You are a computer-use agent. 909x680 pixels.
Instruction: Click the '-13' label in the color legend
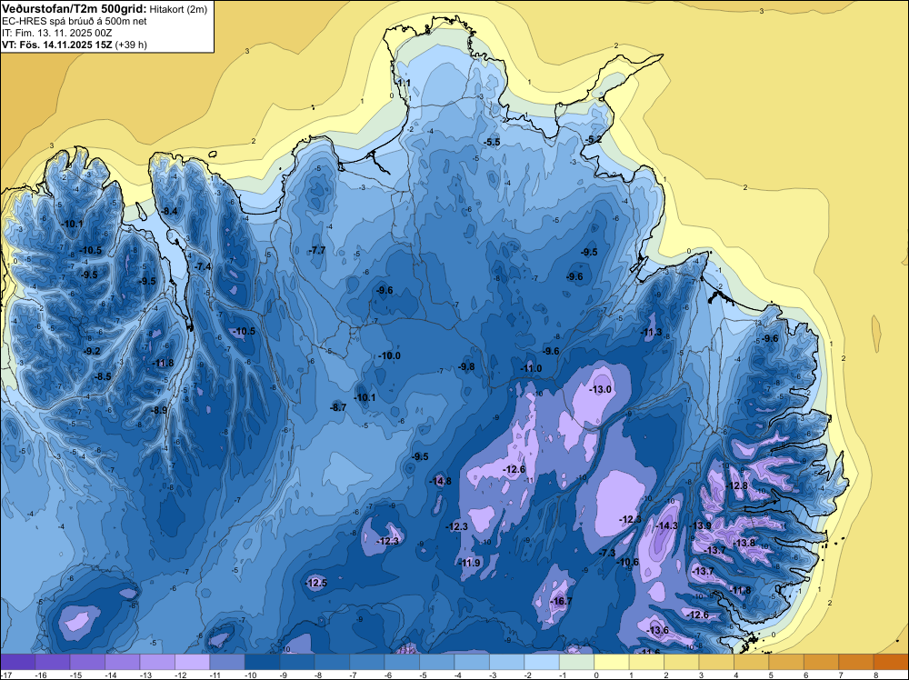coord(145,675)
